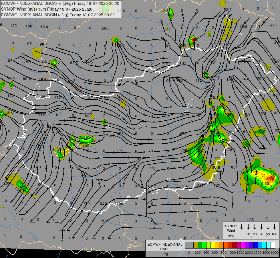Click the wind legend arrow for 30 m/s
Image resolution: width=280 pixels, height=258 pixels.
point(261,227)
